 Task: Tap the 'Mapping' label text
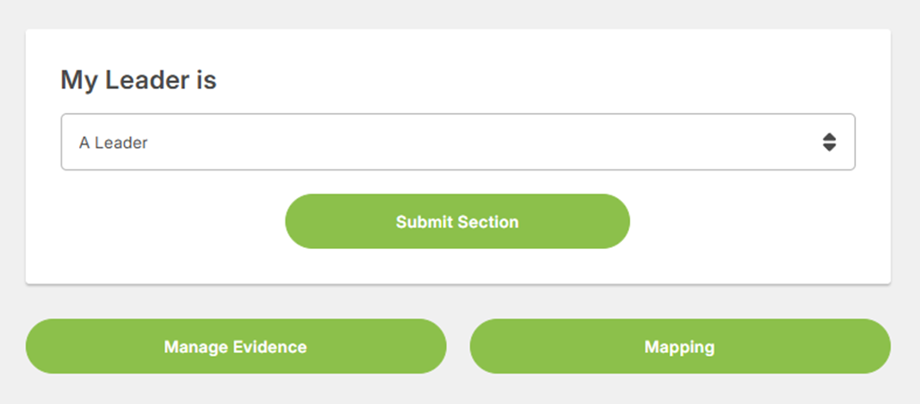tap(680, 347)
